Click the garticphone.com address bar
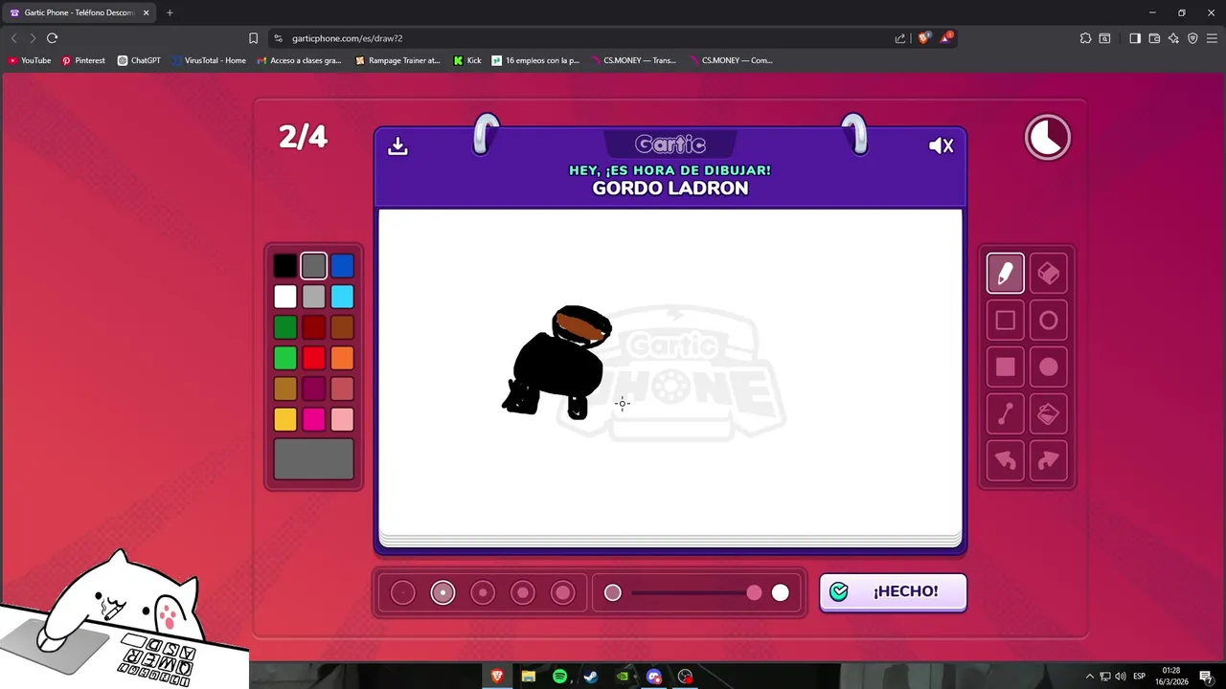1226x689 pixels. [584, 38]
